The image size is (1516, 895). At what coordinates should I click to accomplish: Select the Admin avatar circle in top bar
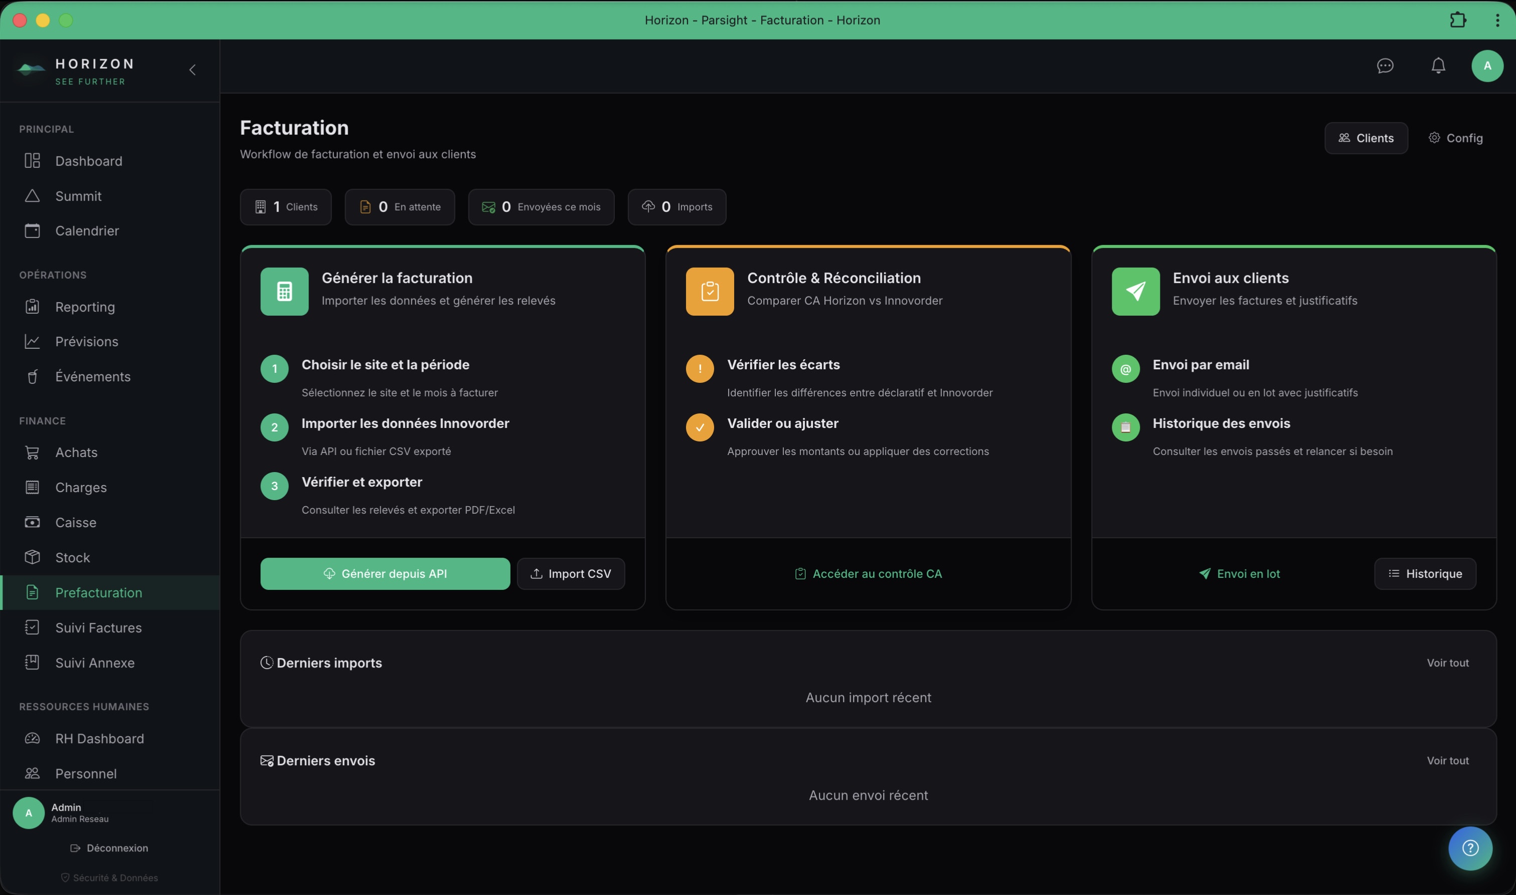(x=1487, y=66)
